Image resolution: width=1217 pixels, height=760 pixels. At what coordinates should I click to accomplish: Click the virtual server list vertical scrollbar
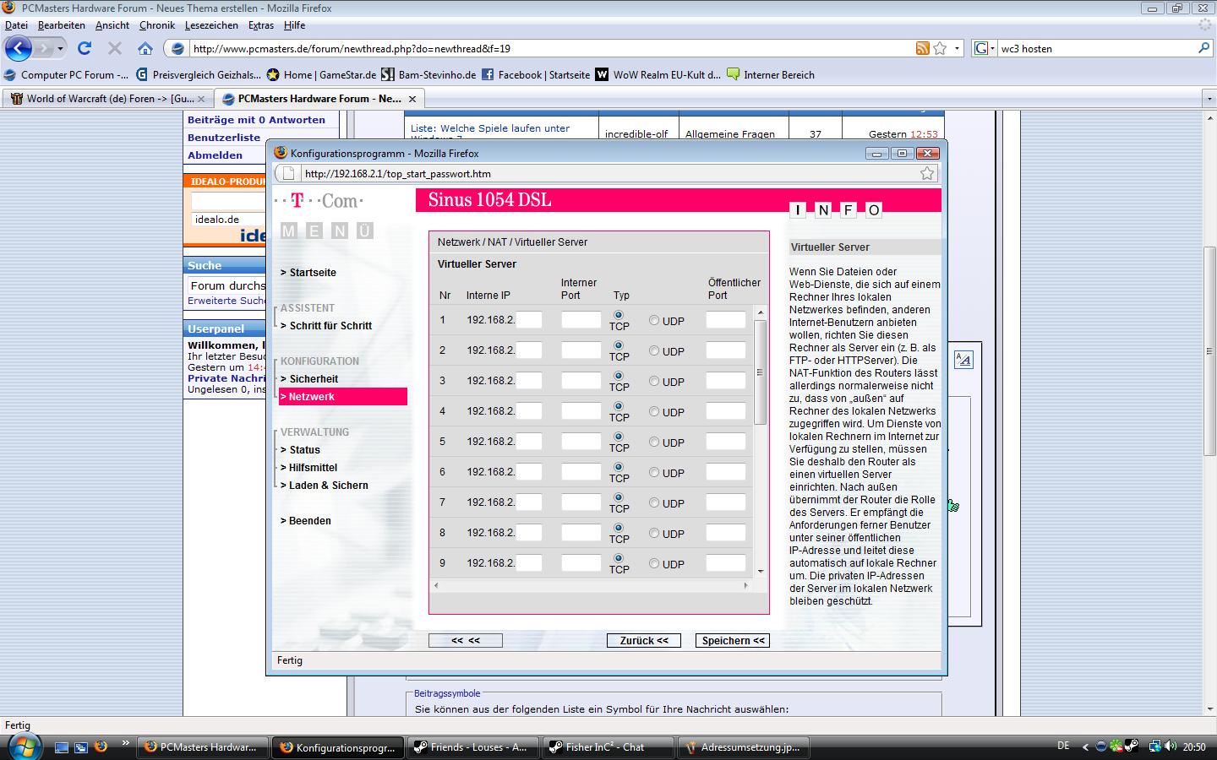point(760,372)
